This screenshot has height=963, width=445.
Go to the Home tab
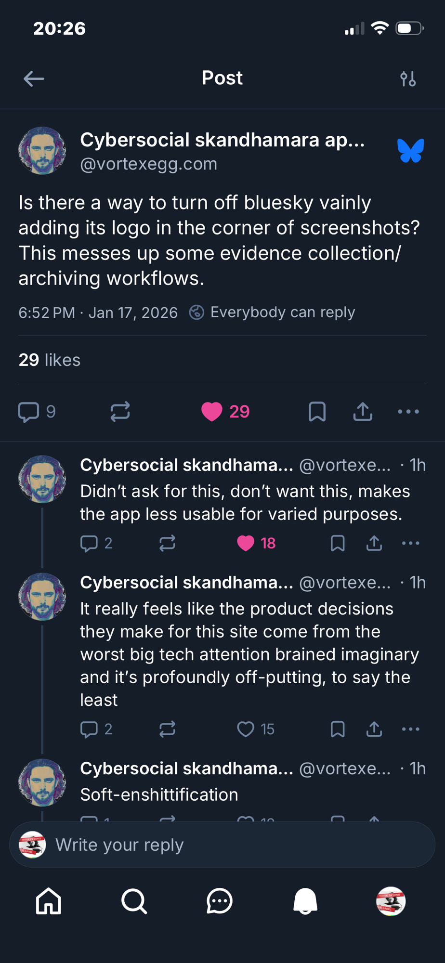point(49,901)
